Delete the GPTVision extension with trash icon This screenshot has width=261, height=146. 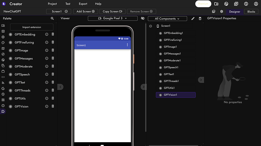point(53,106)
